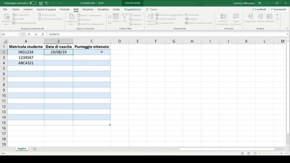Click the Punteggio ottenuto header cell
Viewport: 290px width, 163px height.
92,47
